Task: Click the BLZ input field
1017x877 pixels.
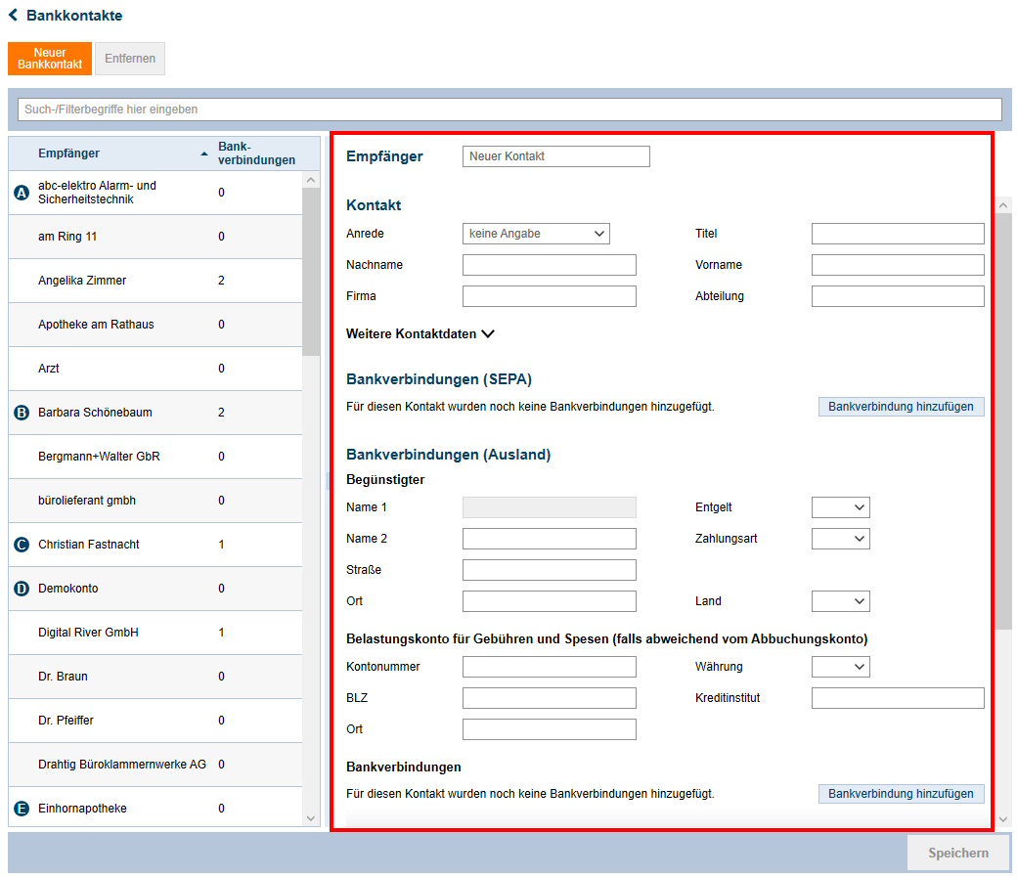Action: point(550,698)
